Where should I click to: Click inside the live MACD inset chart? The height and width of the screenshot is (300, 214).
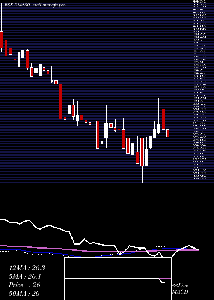pos(118,279)
